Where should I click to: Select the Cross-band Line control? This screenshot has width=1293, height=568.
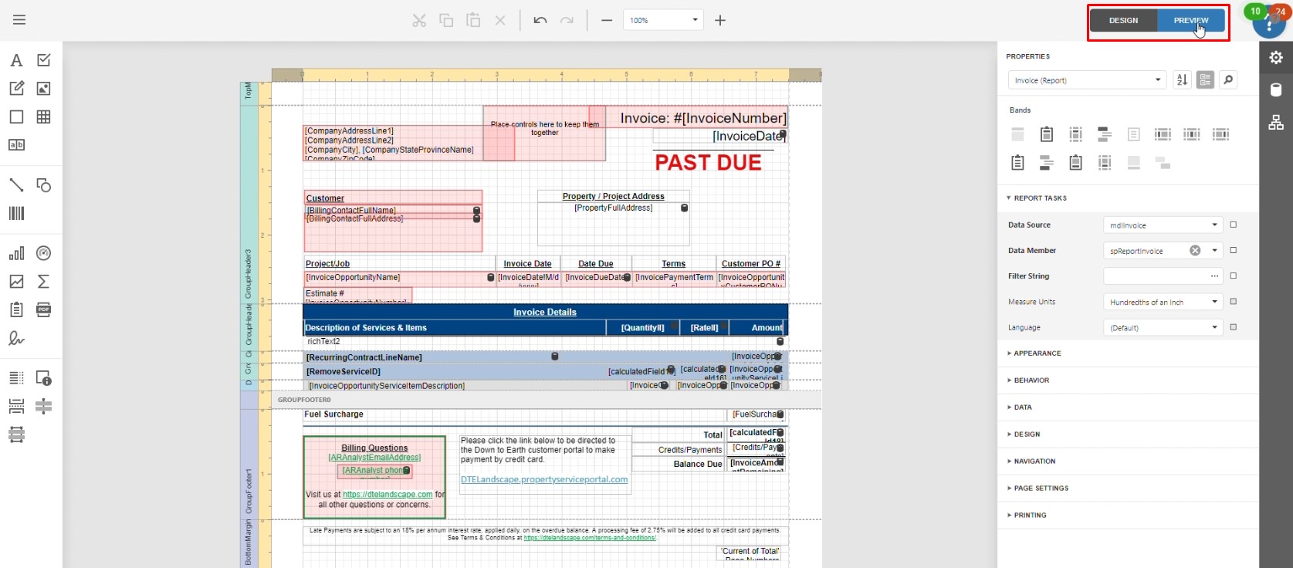(44, 406)
